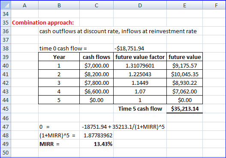Select row 39 header
The image size is (226, 158).
point(6,57)
